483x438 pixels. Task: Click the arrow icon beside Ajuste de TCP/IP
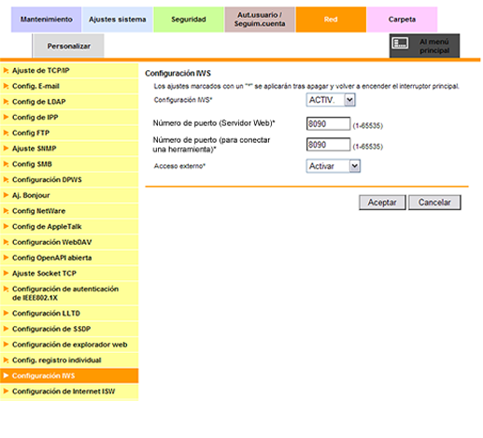[6, 70]
